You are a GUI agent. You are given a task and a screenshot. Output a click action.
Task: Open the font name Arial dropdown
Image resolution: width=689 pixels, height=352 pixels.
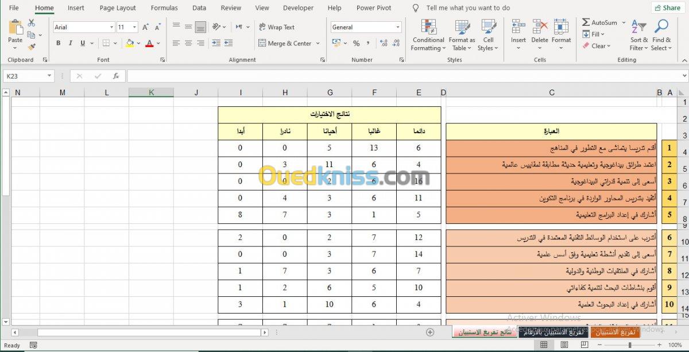click(111, 27)
